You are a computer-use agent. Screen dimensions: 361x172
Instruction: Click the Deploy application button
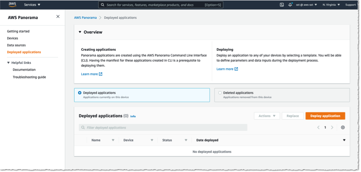(325, 116)
